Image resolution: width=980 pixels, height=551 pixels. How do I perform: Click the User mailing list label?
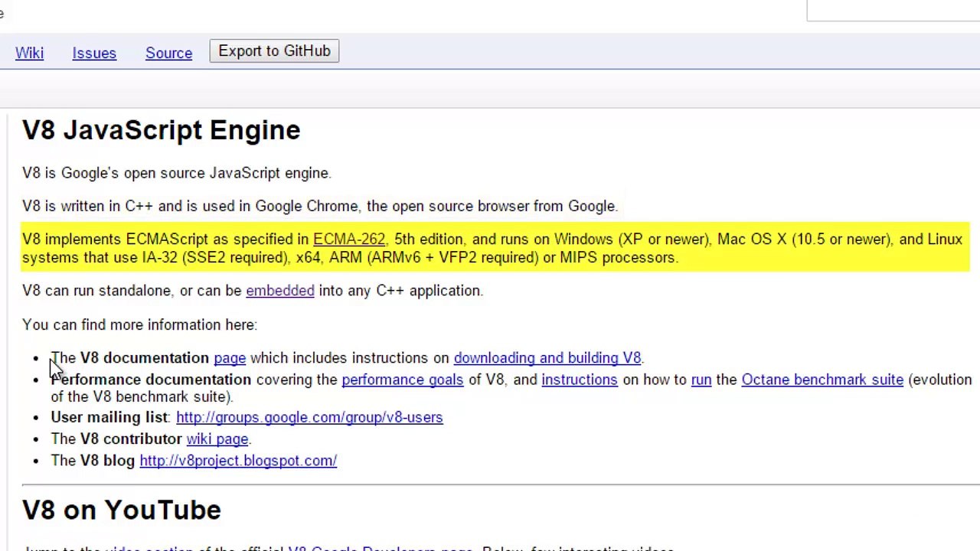pyautogui.click(x=109, y=417)
